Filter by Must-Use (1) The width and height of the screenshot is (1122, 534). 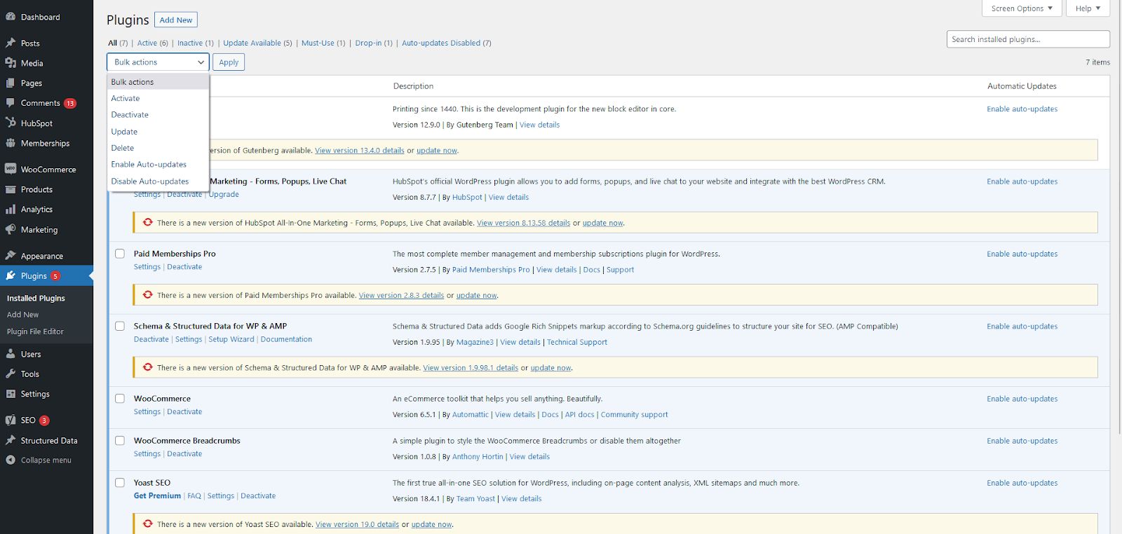pyautogui.click(x=323, y=43)
